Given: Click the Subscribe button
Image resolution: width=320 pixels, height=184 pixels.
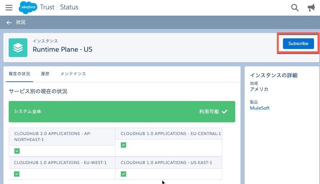Looking at the screenshot, I should (298, 43).
